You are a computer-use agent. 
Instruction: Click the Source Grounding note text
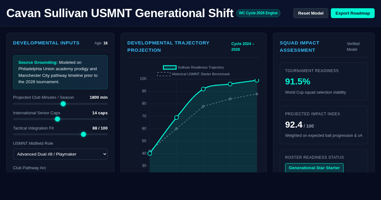pyautogui.click(x=60, y=72)
